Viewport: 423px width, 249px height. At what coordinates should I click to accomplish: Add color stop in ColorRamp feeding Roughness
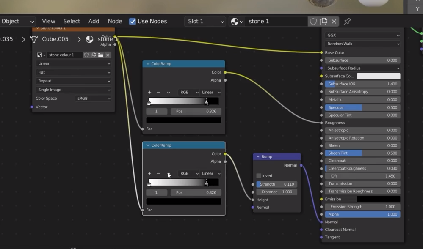click(x=149, y=92)
